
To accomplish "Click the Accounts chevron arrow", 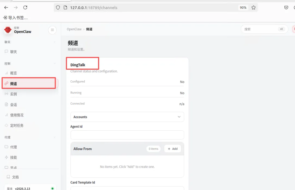I will click(x=179, y=117).
